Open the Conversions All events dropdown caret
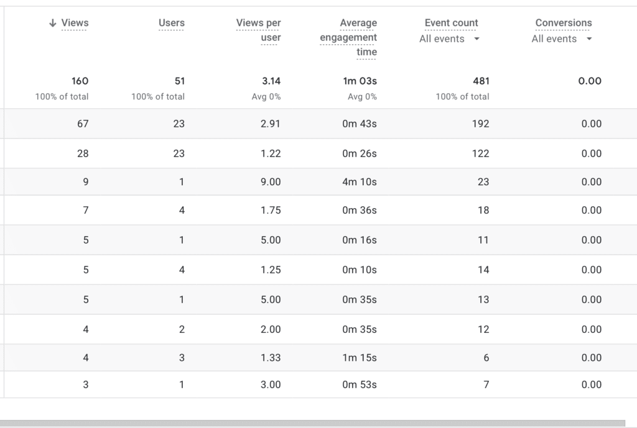Screen dimensions: 637x428 (588, 39)
